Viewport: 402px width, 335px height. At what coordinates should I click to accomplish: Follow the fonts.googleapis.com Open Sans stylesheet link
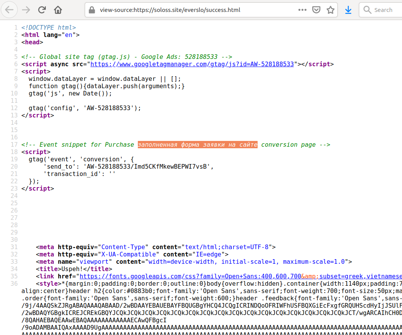[241, 276]
